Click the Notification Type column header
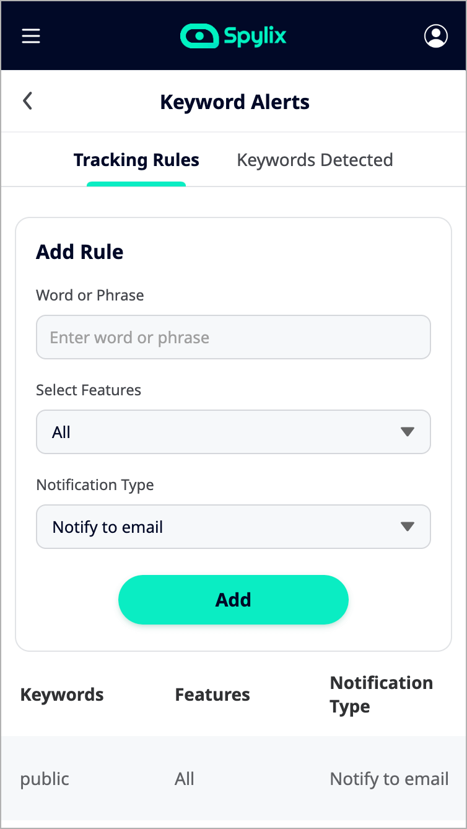 tap(382, 695)
